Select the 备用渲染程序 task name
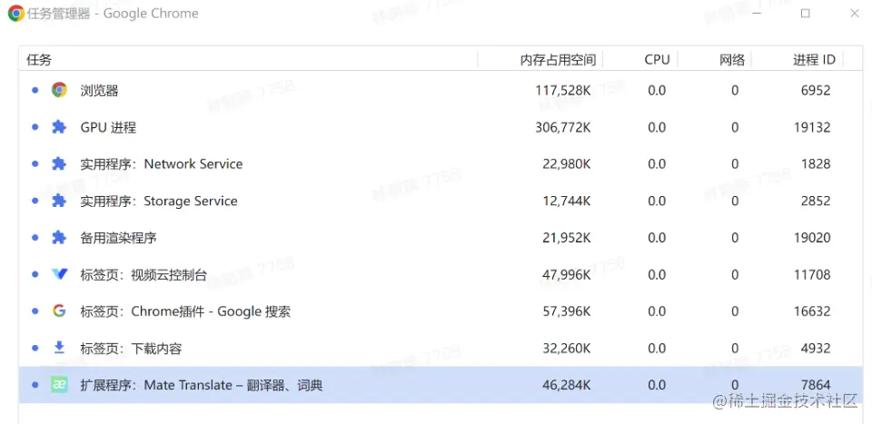 tap(118, 238)
